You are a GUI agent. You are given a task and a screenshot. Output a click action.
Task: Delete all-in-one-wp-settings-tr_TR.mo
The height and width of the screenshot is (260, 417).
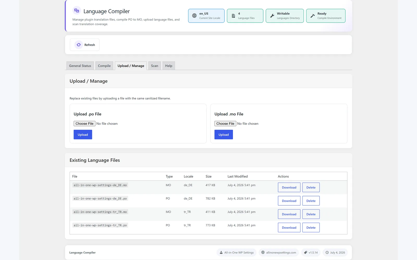click(311, 214)
